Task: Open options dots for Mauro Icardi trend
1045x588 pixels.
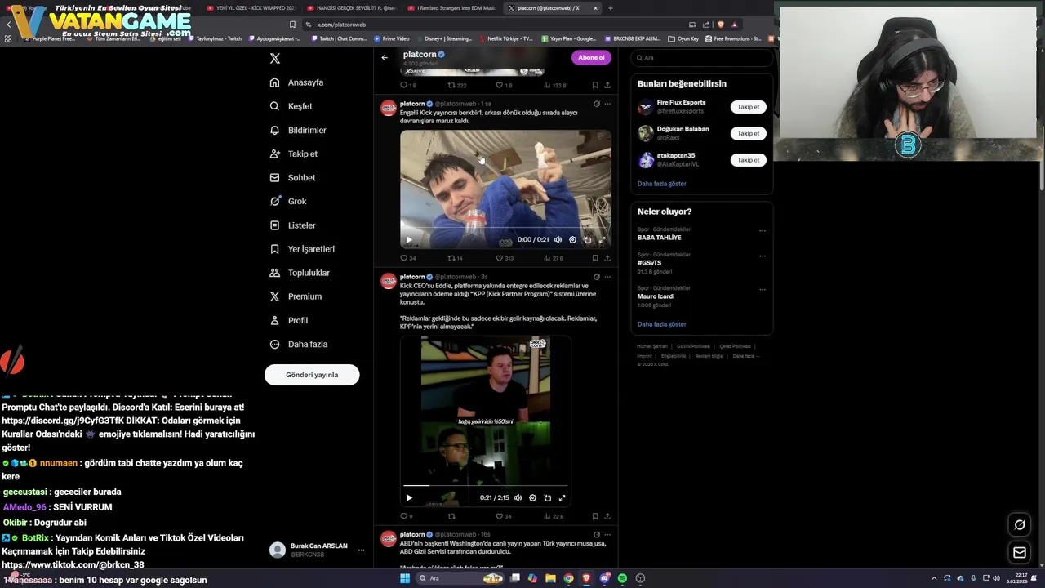Action: point(763,289)
